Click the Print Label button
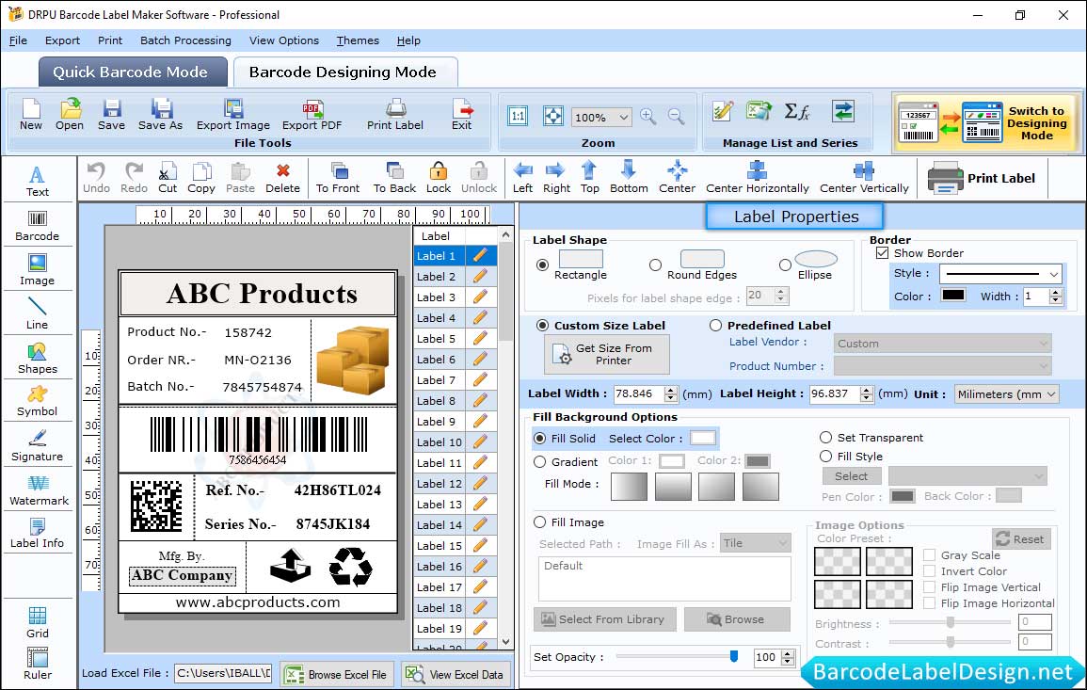The height and width of the screenshot is (690, 1087). click(x=982, y=178)
